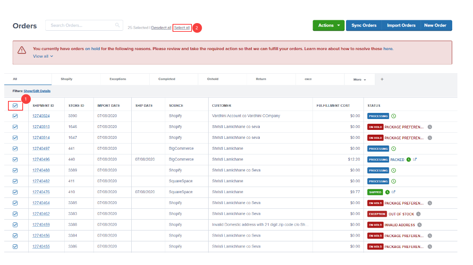The image size is (473, 265).
Task: Click the grey clock icon for shipment 12740456
Action: 430,236
